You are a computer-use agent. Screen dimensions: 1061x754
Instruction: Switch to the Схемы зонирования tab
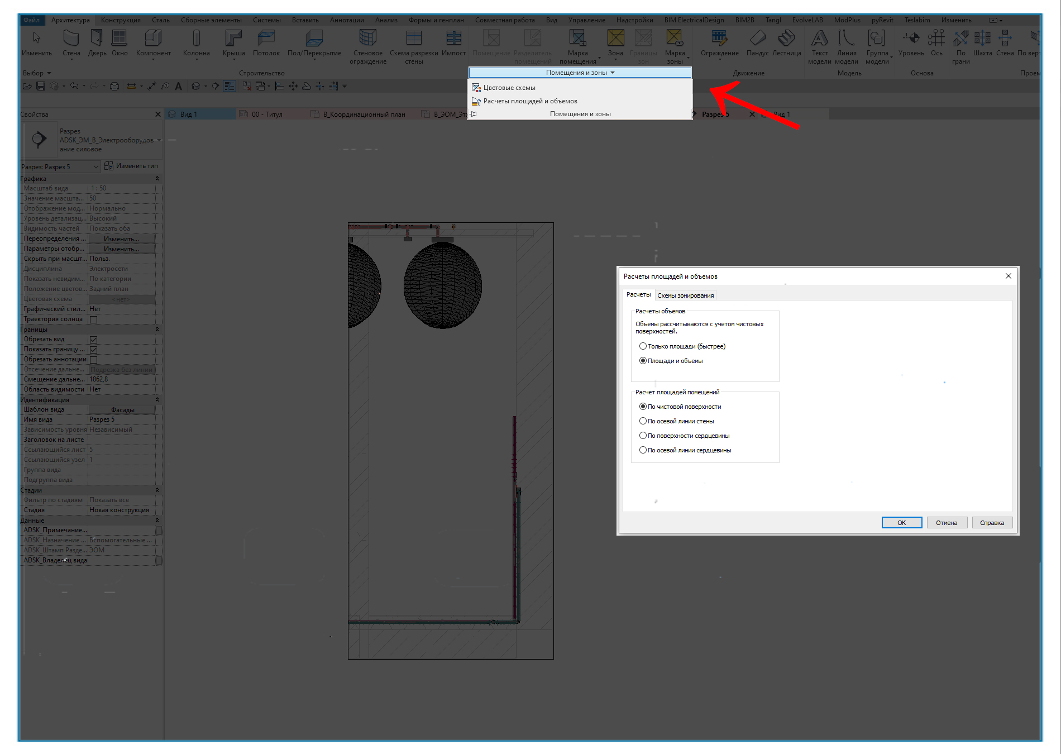(685, 295)
